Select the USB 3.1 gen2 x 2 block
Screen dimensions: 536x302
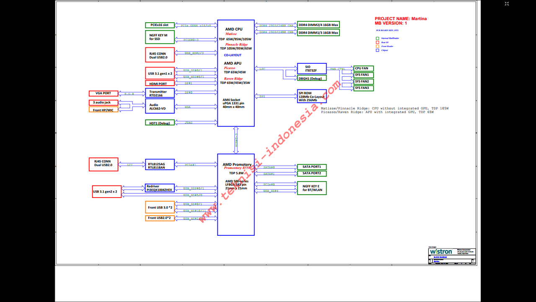tap(107, 191)
